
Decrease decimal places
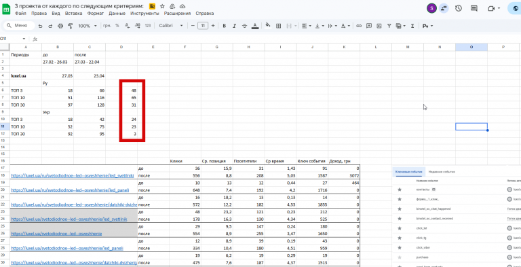(x=127, y=26)
